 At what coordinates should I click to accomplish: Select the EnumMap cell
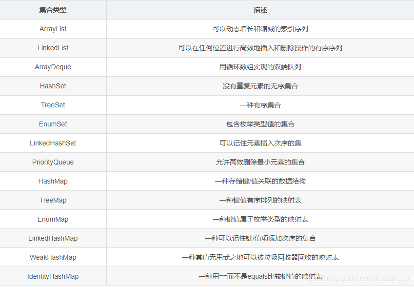click(53, 219)
